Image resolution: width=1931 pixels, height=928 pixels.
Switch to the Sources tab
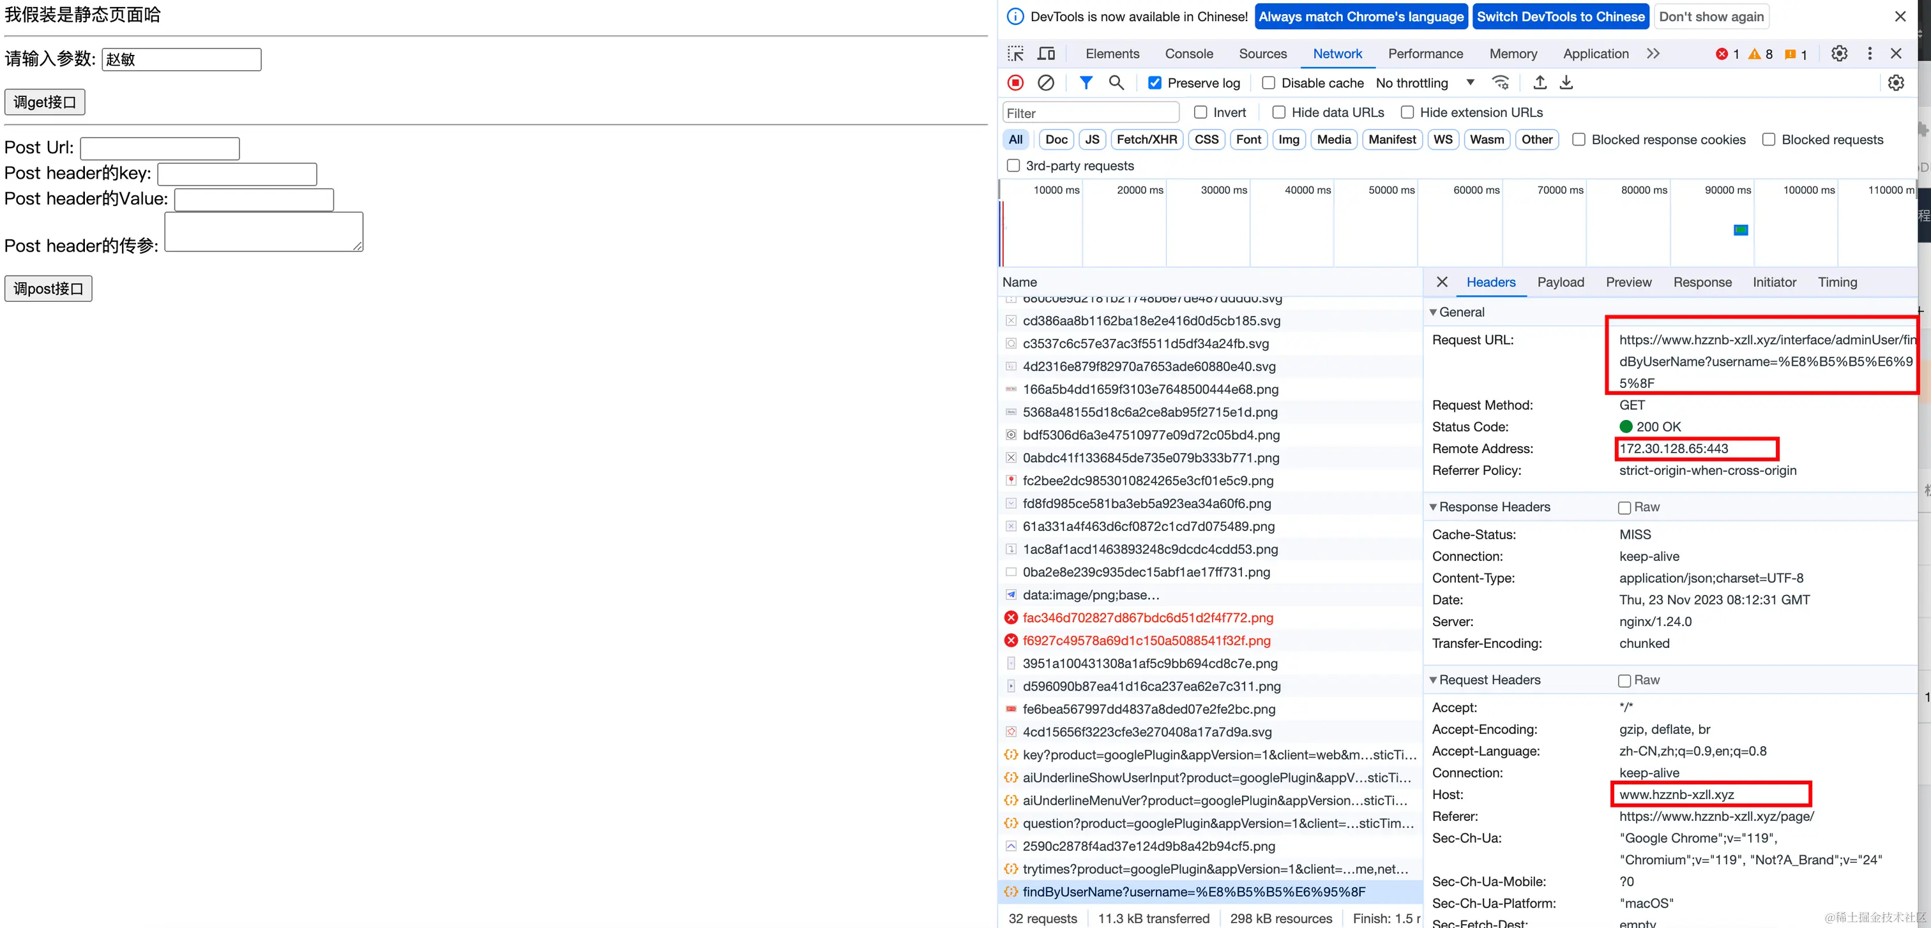pos(1262,54)
